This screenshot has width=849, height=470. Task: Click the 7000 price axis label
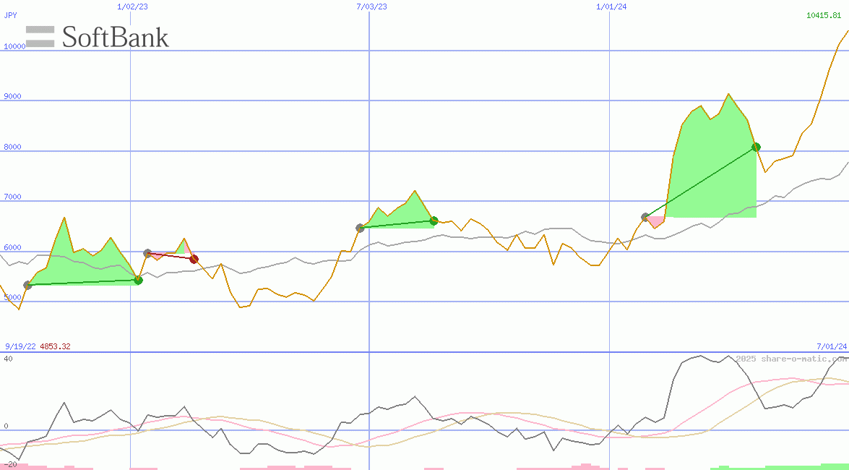(12, 197)
